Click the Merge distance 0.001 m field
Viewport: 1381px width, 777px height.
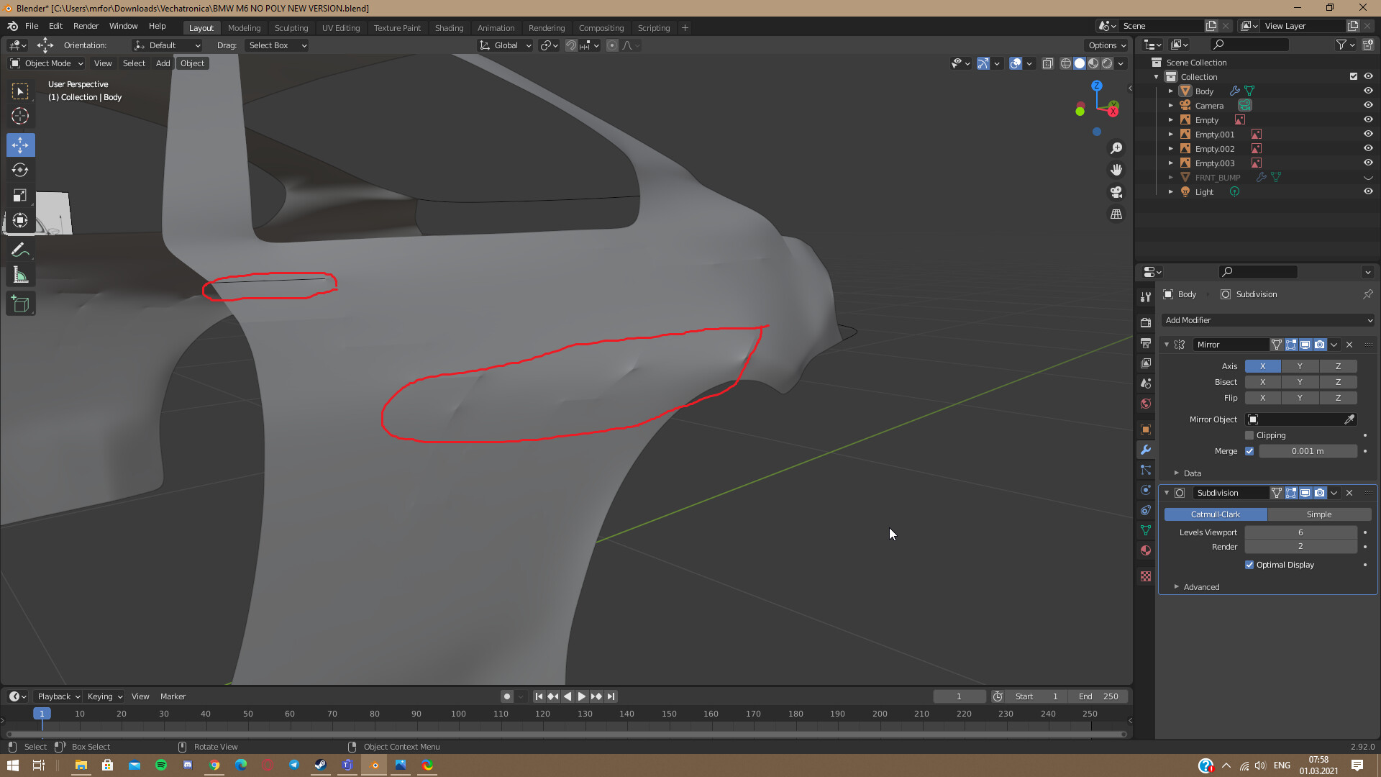pos(1308,451)
